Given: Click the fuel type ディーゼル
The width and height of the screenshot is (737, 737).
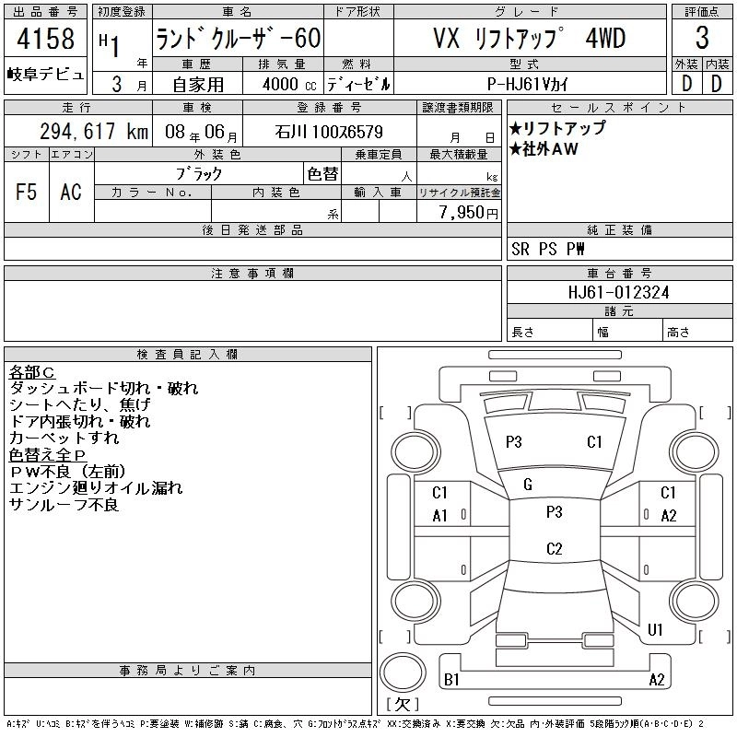Looking at the screenshot, I should (x=358, y=84).
